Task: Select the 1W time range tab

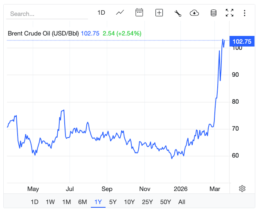Action: tap(50, 202)
